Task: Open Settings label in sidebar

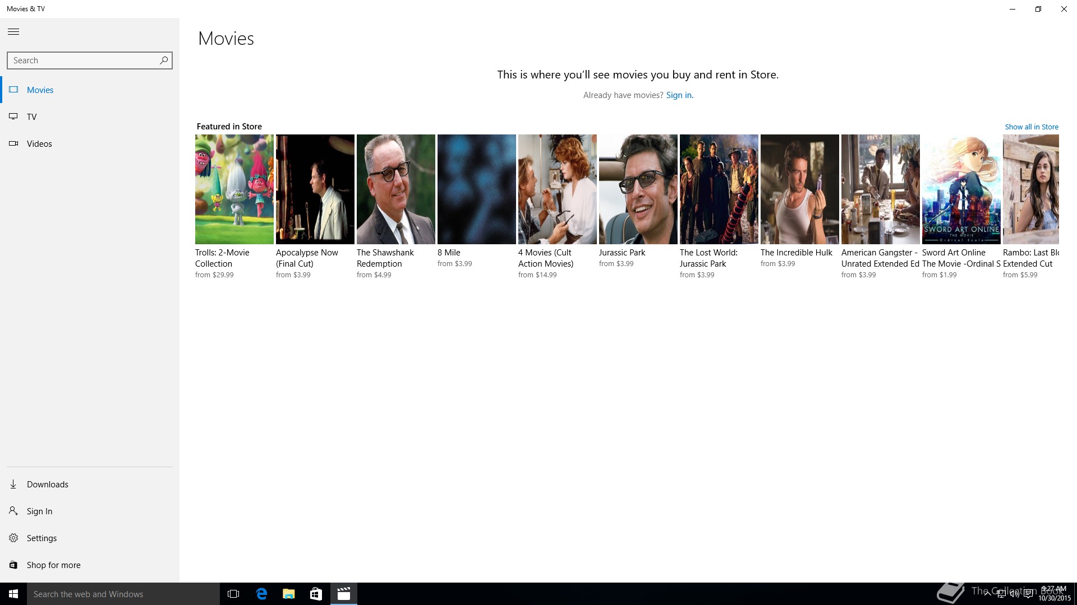Action: [42, 538]
